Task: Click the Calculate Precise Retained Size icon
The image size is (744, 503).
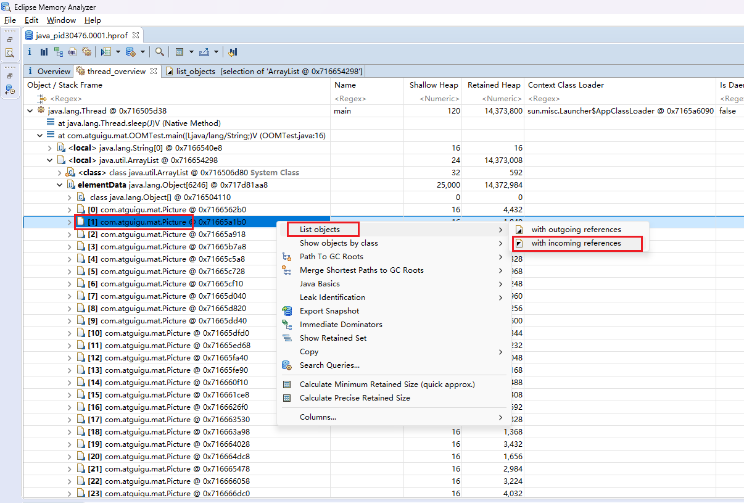Action: tap(287, 398)
